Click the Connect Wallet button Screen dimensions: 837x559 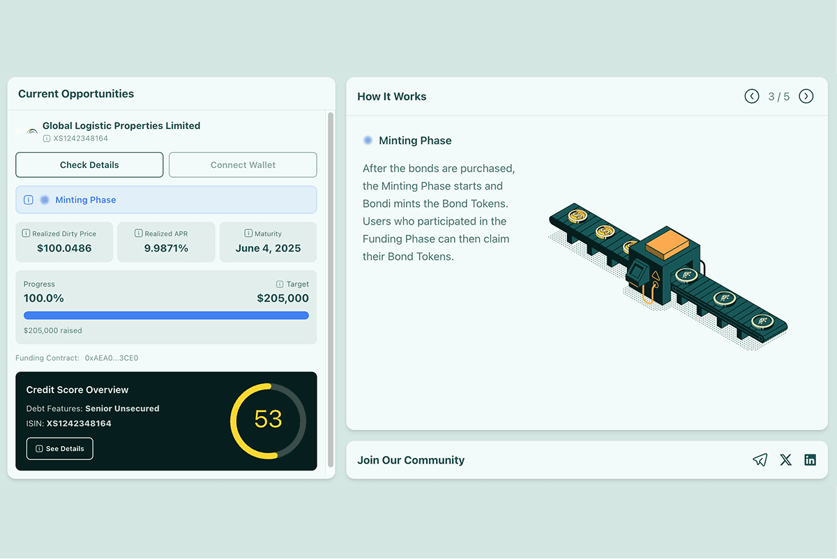(243, 164)
